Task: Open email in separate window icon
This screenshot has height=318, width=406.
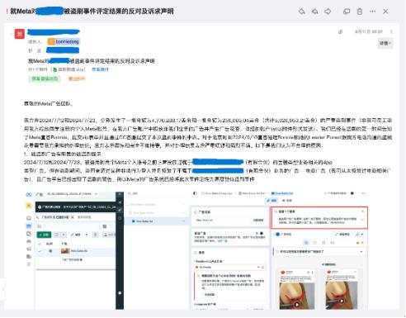Action: 347,12
